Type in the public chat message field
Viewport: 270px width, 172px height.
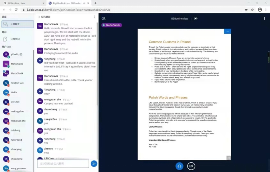[63, 163]
